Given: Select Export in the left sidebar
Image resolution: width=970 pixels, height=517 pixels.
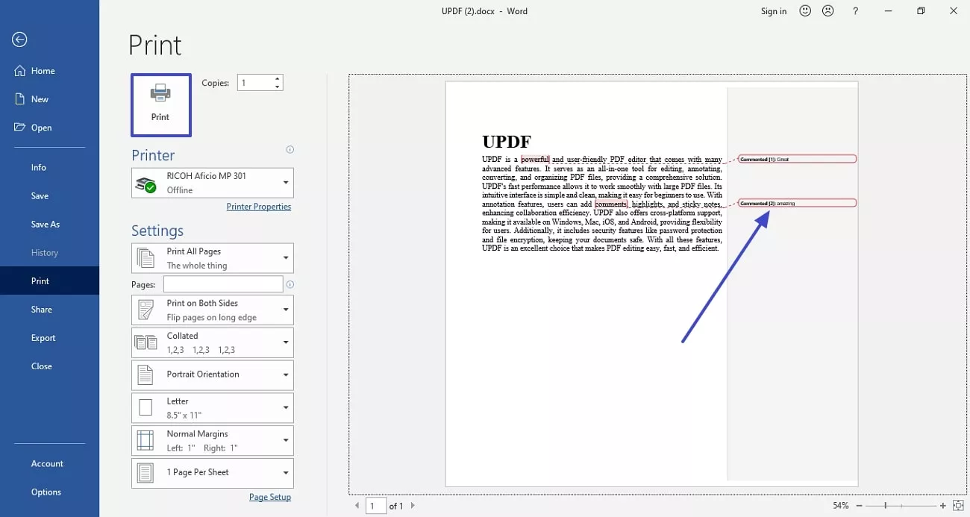Looking at the screenshot, I should tap(43, 337).
